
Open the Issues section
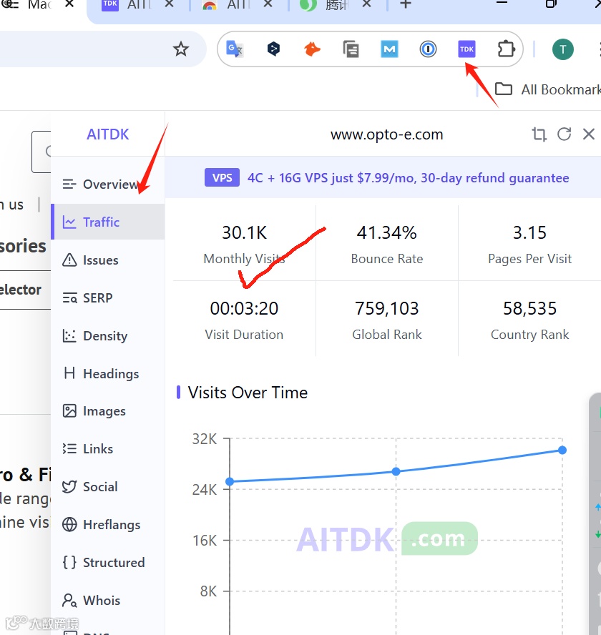(108, 260)
